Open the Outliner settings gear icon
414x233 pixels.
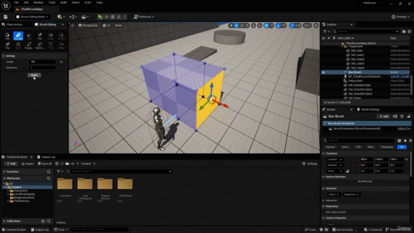pos(409,32)
